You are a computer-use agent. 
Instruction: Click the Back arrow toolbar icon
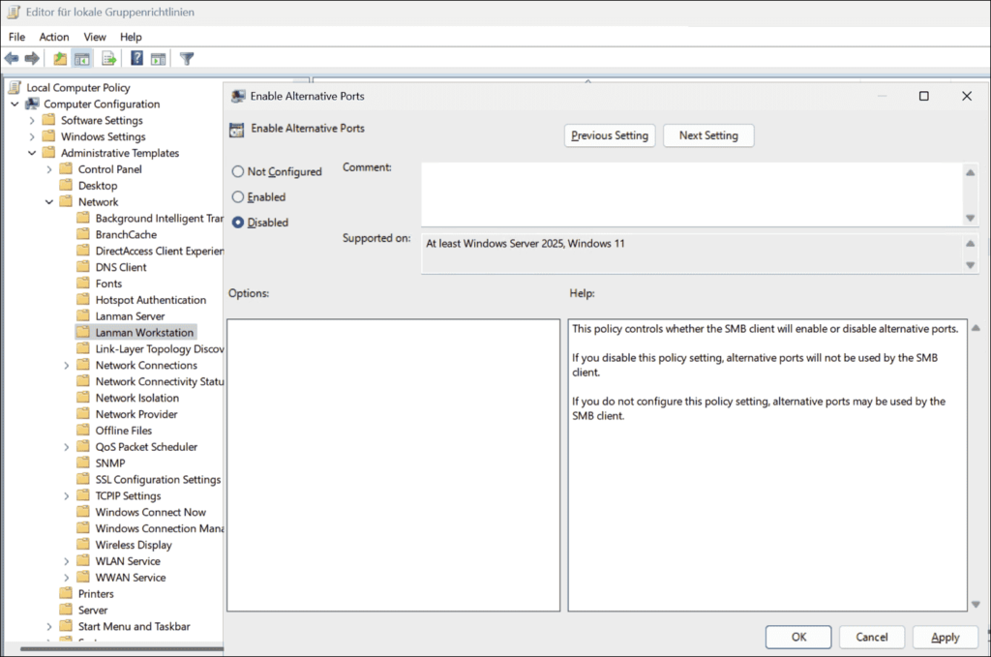12,59
